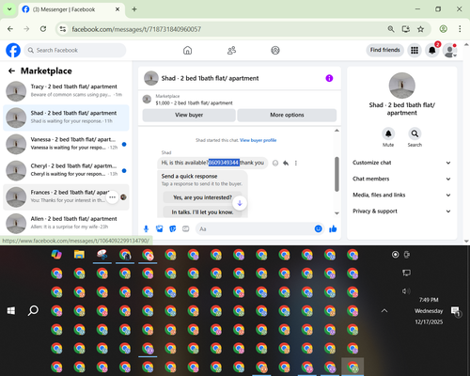The image size is (470, 376).
Task: Mute the conversation with bell icon
Action: (x=388, y=133)
